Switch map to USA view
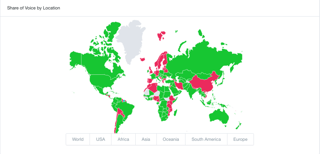Viewport: 320px width, 154px height. 100,139
